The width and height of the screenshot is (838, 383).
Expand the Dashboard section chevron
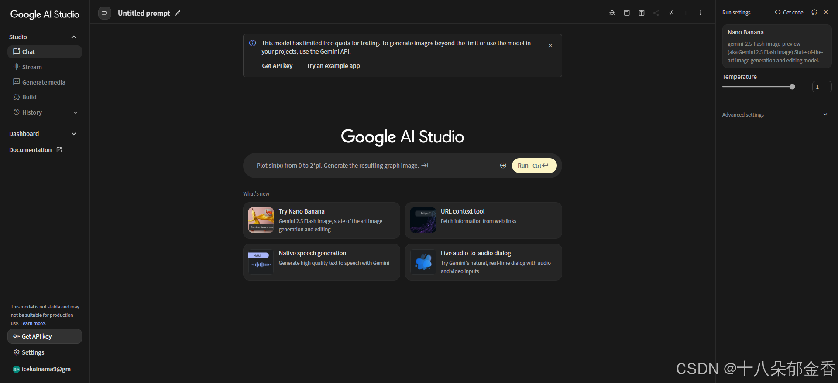[x=74, y=134]
